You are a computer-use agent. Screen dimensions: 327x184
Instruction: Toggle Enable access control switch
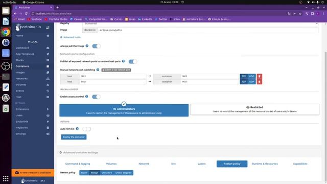[96, 97]
